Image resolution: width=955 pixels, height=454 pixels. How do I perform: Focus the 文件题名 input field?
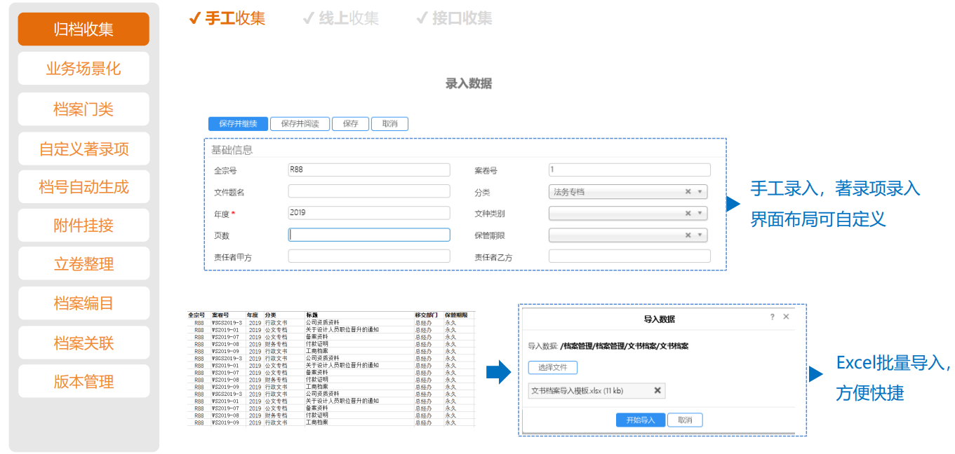[x=369, y=191]
